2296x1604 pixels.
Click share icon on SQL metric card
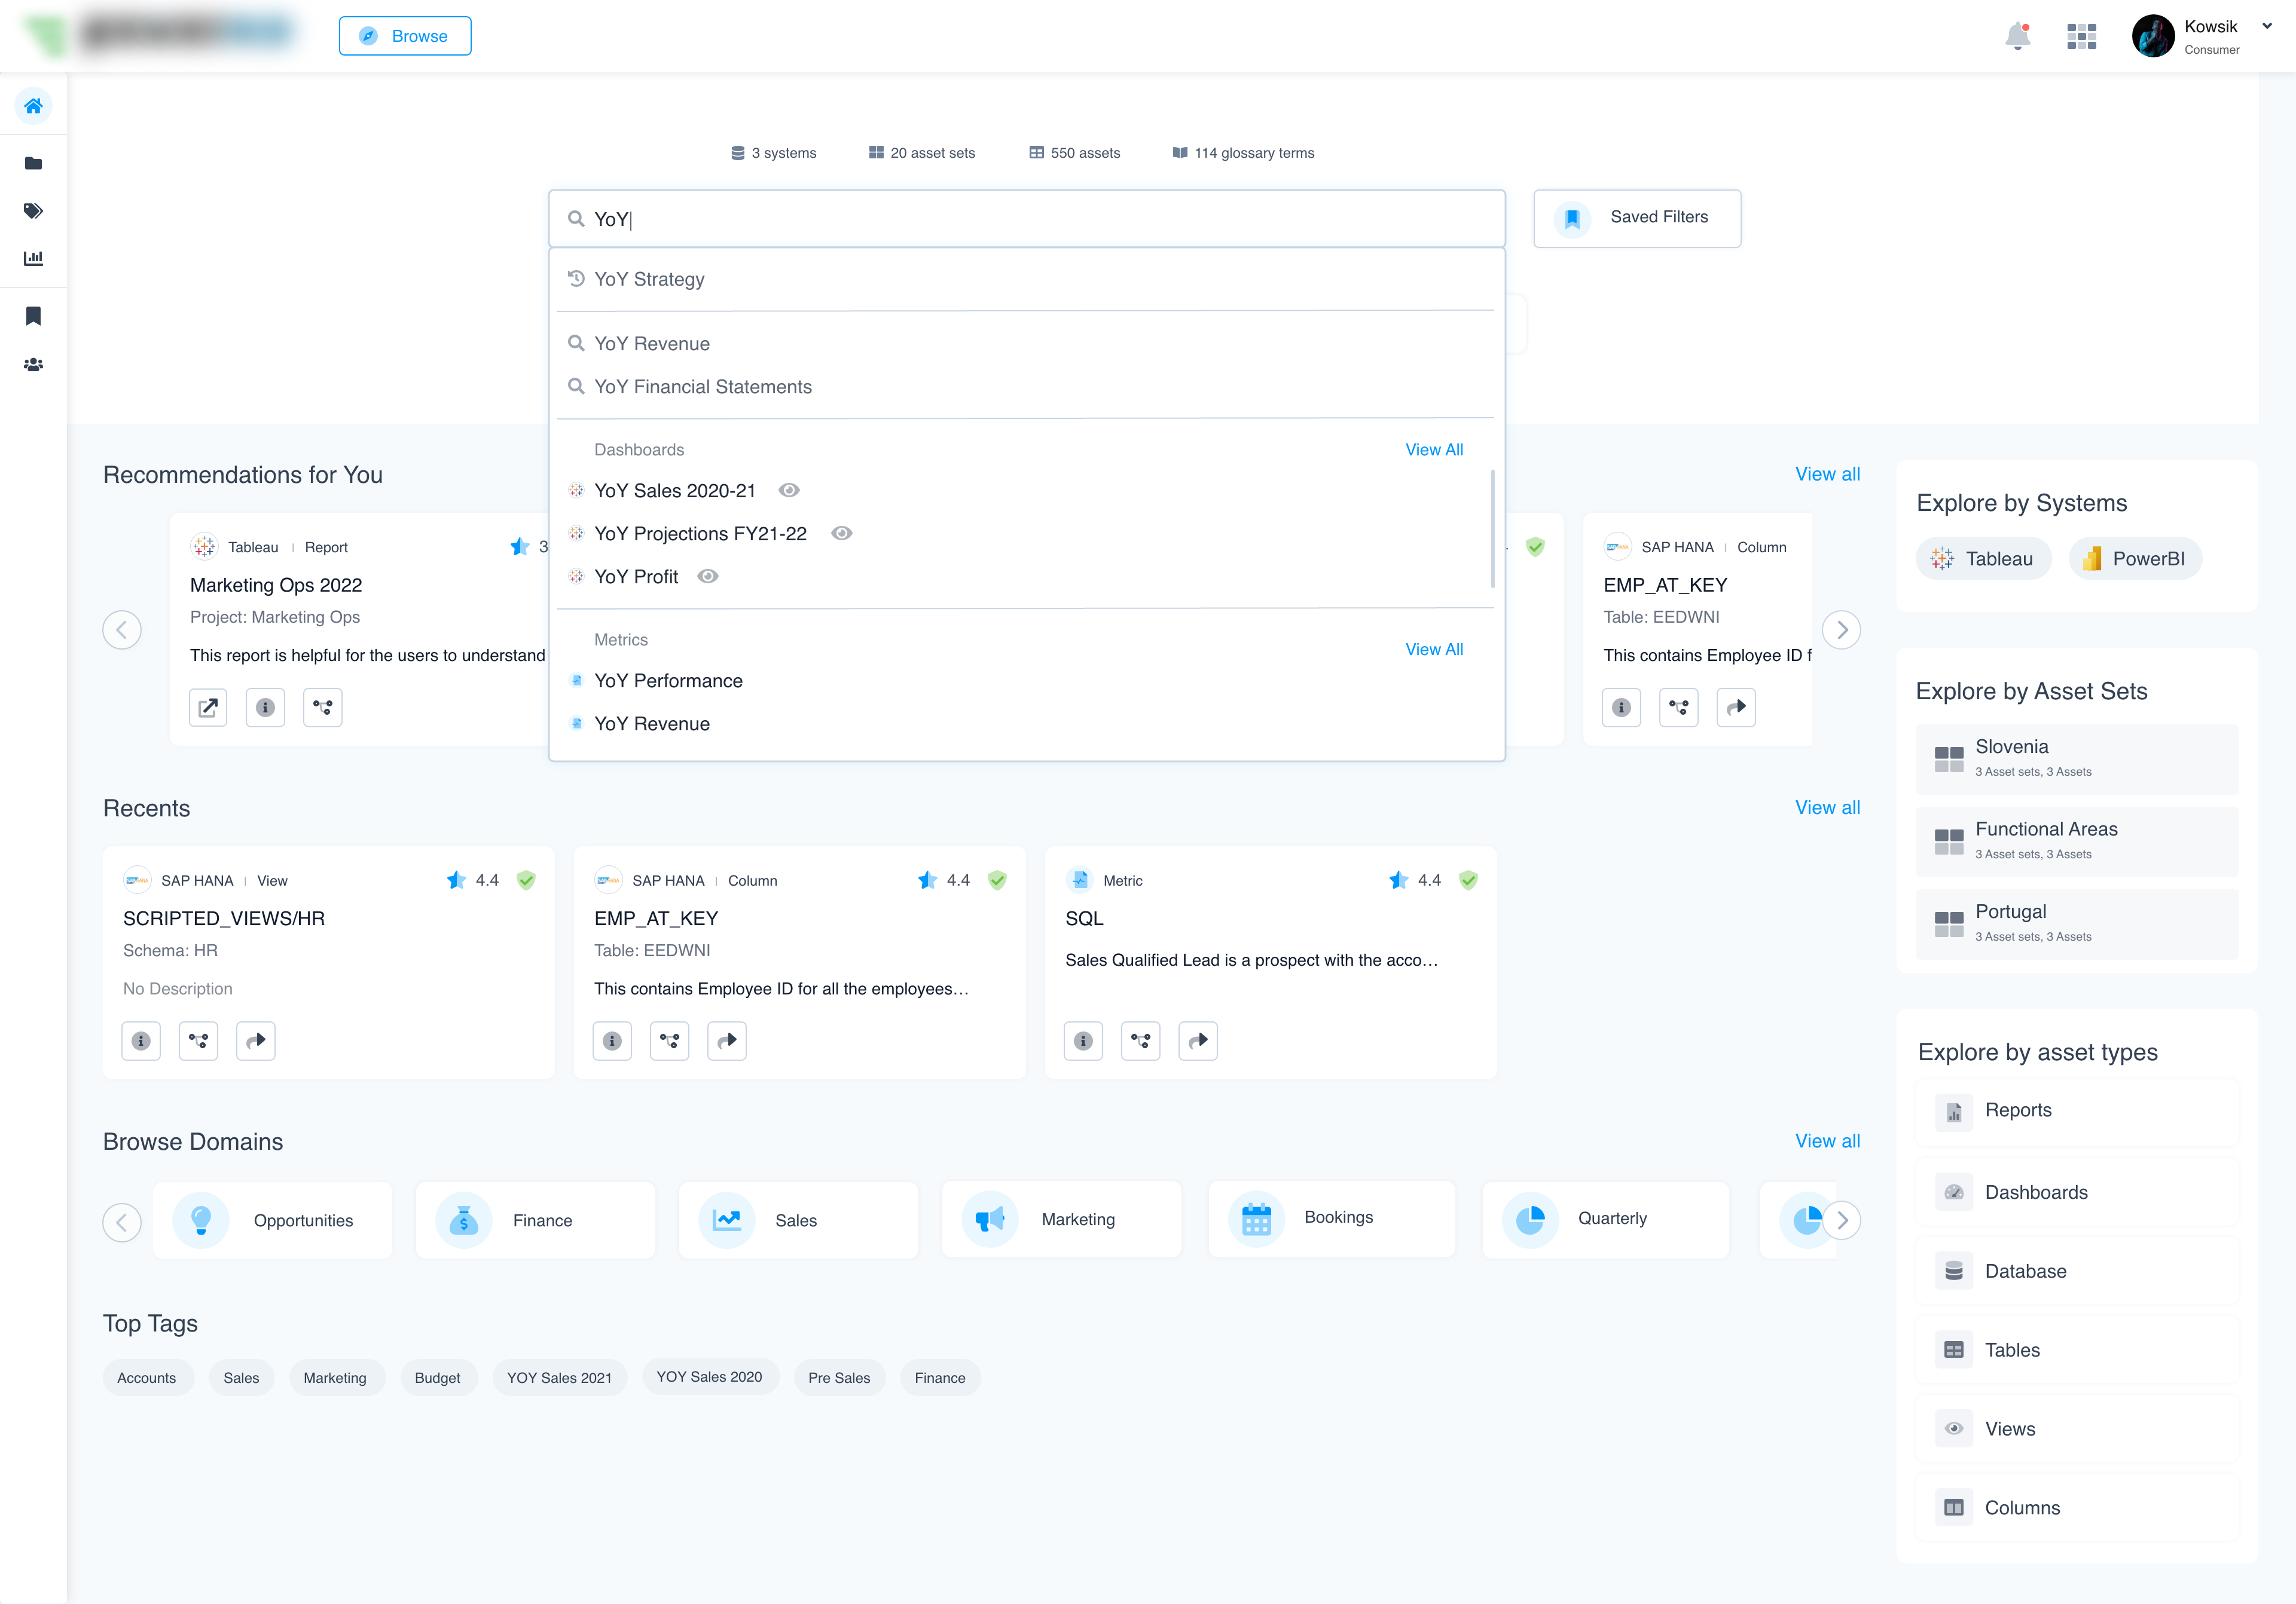1197,1040
